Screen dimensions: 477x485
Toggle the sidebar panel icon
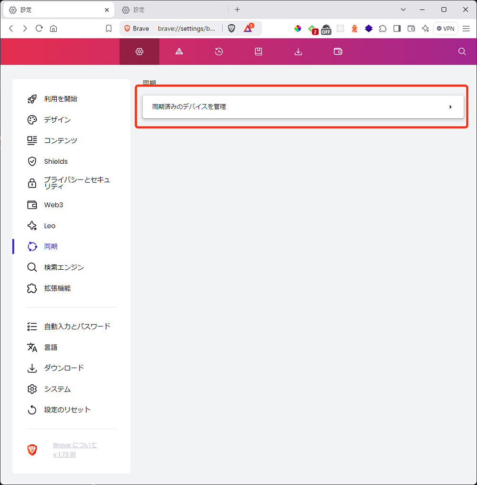click(x=397, y=29)
